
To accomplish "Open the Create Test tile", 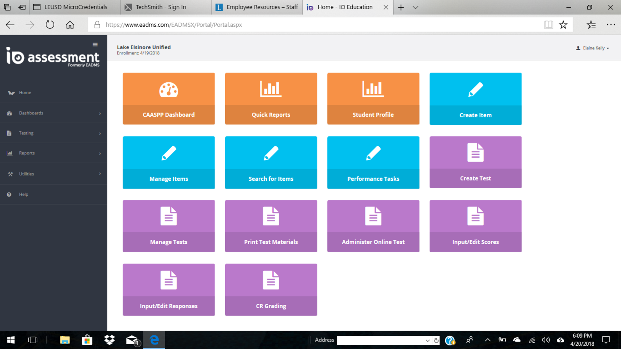I will coord(475,162).
